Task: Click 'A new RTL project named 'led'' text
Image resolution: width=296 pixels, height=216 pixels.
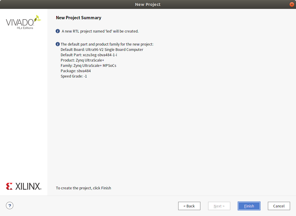Action: click(x=100, y=31)
